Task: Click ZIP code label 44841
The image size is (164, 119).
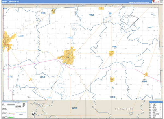Action: click(43, 13)
